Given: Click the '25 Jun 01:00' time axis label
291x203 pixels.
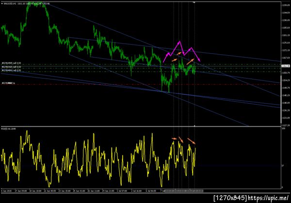Looking at the screenshot, I should pos(79,191).
